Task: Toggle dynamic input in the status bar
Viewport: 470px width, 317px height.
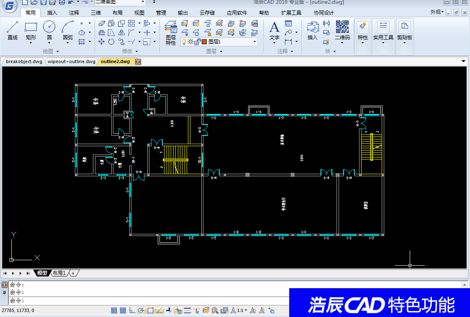Action: click(x=178, y=310)
